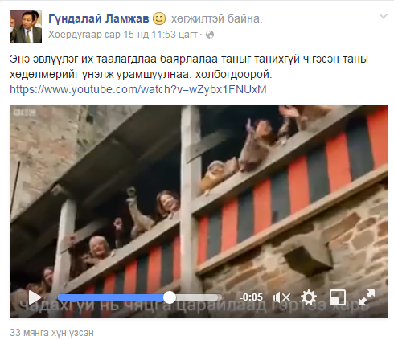Click the хөгжилтэй байна feeling text
This screenshot has width=394, height=340.
click(217, 18)
